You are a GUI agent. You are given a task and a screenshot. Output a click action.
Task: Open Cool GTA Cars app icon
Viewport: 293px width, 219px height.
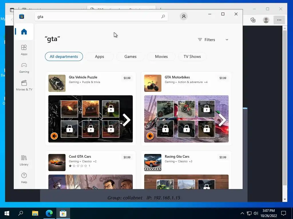click(57, 162)
